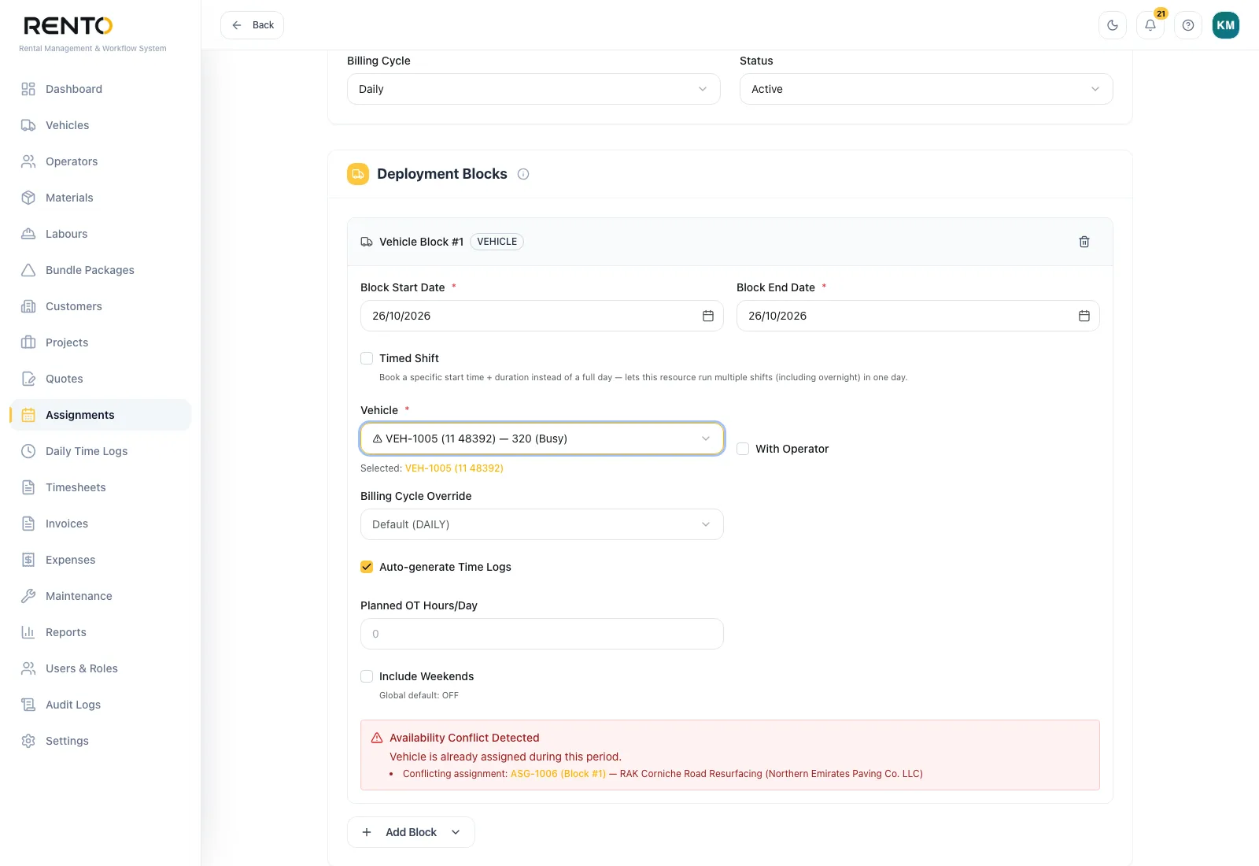Viewport: 1259px width, 866px height.
Task: Click the Planned OT Hours/Day field
Action: coord(542,634)
